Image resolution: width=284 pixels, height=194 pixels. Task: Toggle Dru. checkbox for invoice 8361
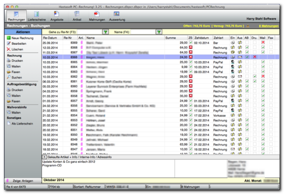[x=255, y=81]
